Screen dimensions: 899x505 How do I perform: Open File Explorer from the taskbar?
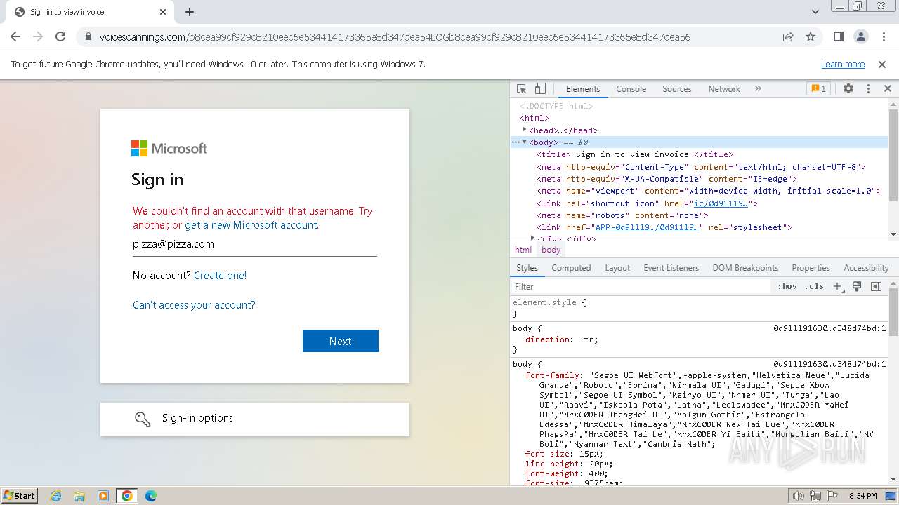click(79, 496)
